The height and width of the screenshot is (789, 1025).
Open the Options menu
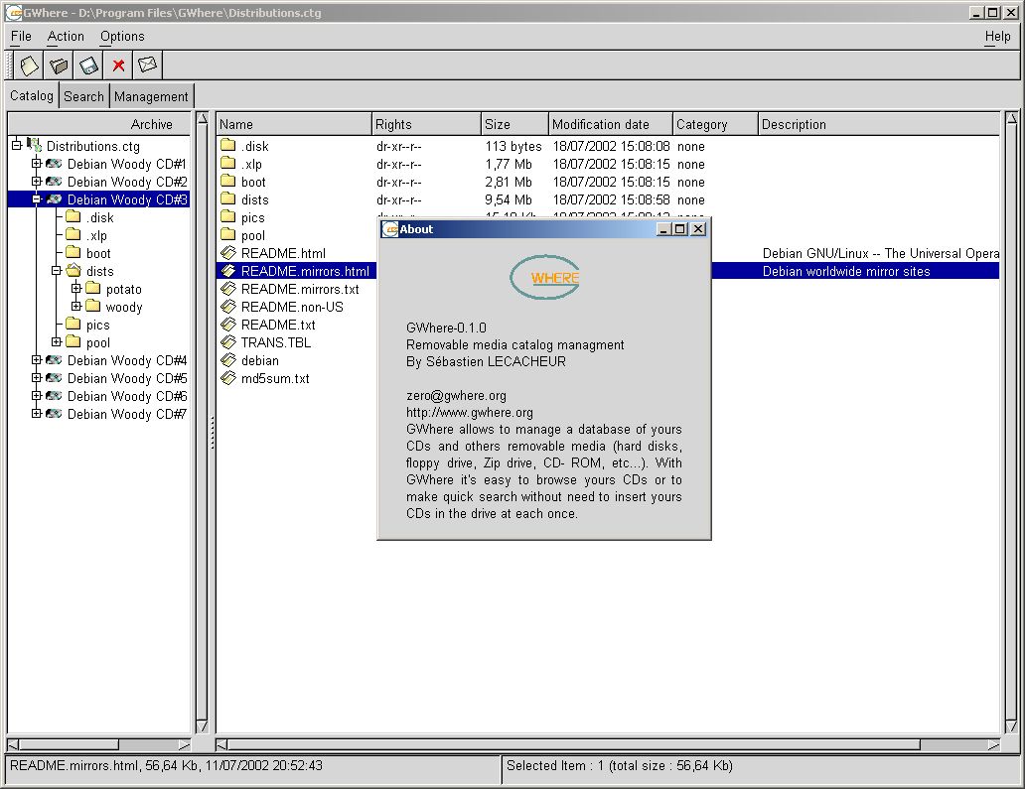coord(122,37)
